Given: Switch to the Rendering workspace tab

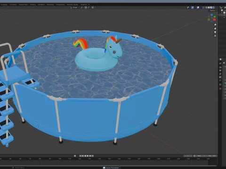Looking at the screenshot, I should click(x=50, y=5).
